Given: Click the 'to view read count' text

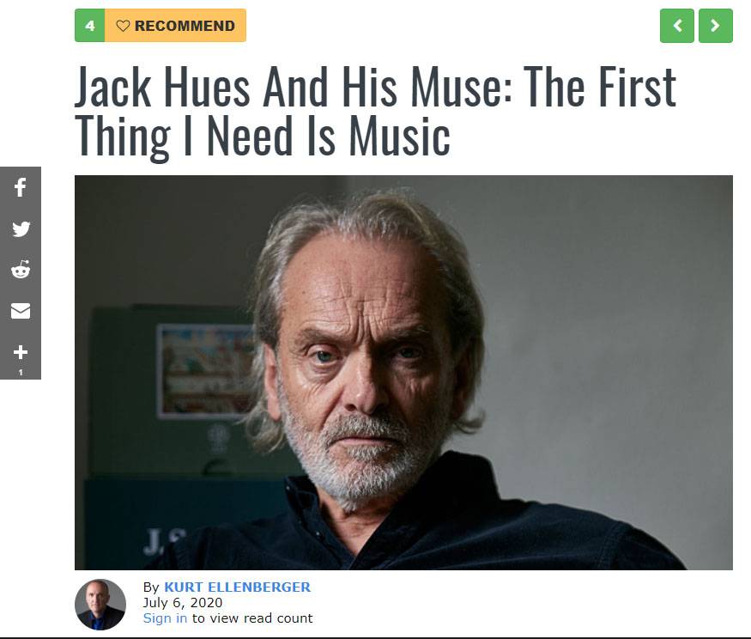Looking at the screenshot, I should click(252, 618).
